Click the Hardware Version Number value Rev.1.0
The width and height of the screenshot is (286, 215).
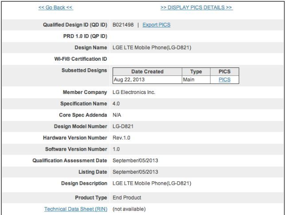coord(121,138)
